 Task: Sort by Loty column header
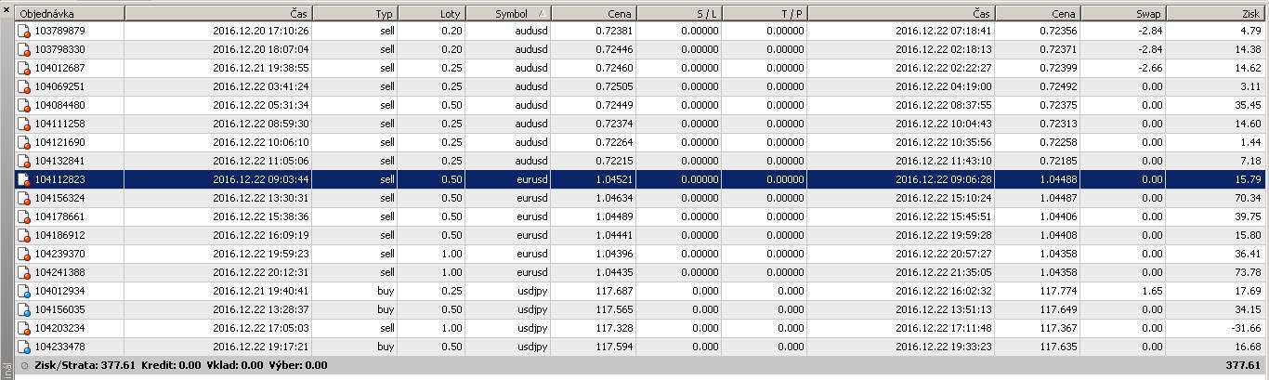coord(432,14)
